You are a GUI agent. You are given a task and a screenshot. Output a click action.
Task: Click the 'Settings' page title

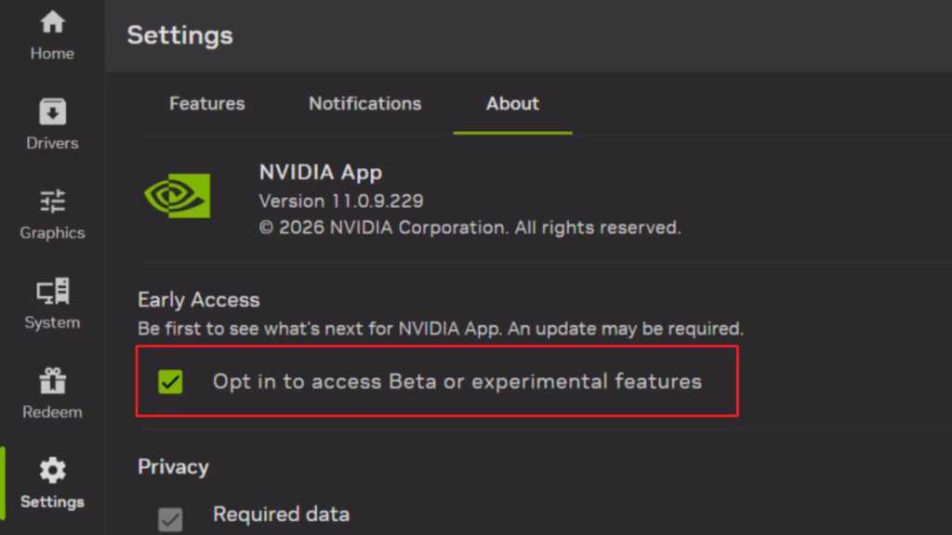[179, 35]
